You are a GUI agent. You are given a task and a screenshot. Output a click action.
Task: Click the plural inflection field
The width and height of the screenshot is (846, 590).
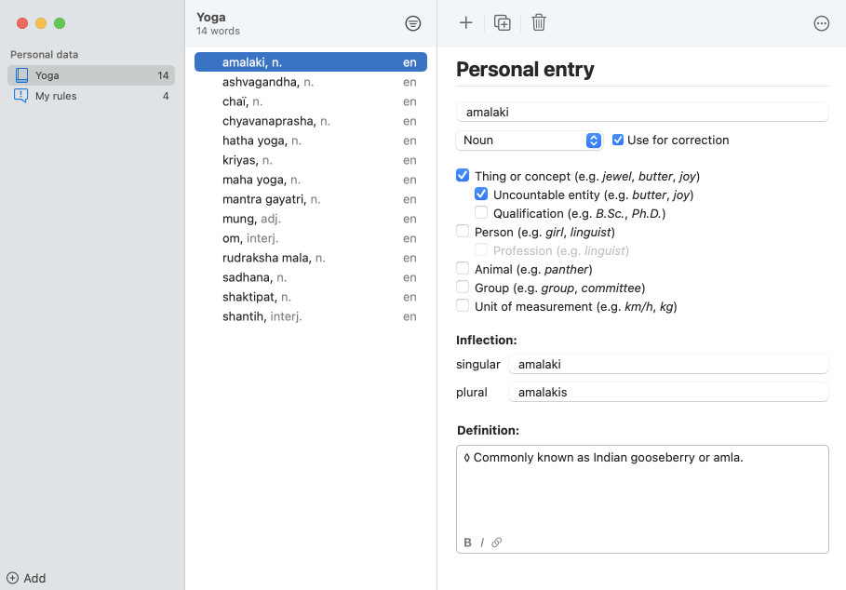click(668, 393)
